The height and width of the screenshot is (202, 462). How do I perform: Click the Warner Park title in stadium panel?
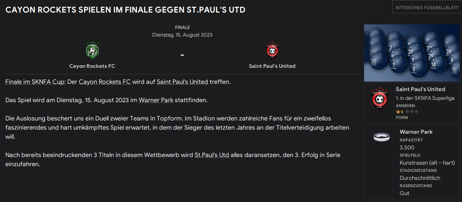(x=416, y=132)
